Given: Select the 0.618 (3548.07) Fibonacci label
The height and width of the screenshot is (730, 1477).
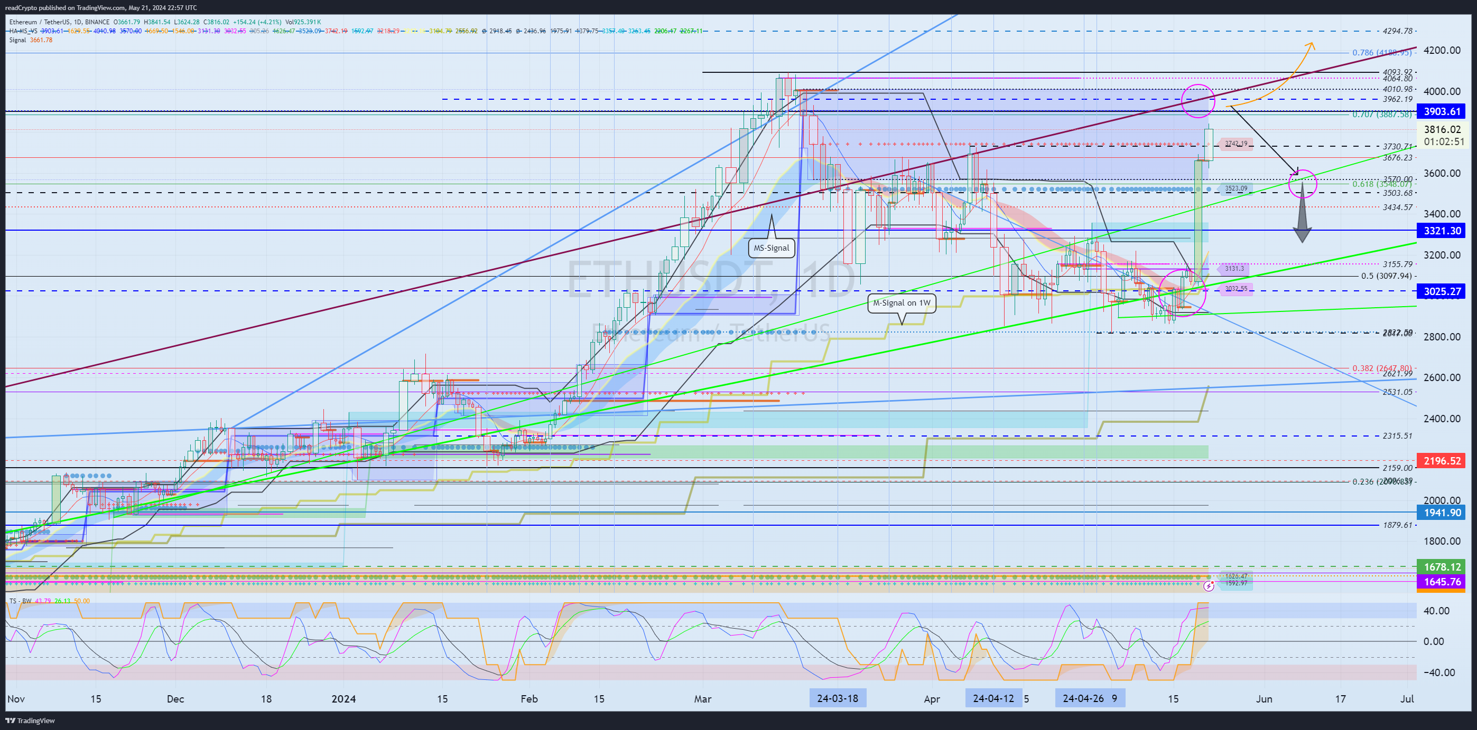Looking at the screenshot, I should (x=1382, y=184).
